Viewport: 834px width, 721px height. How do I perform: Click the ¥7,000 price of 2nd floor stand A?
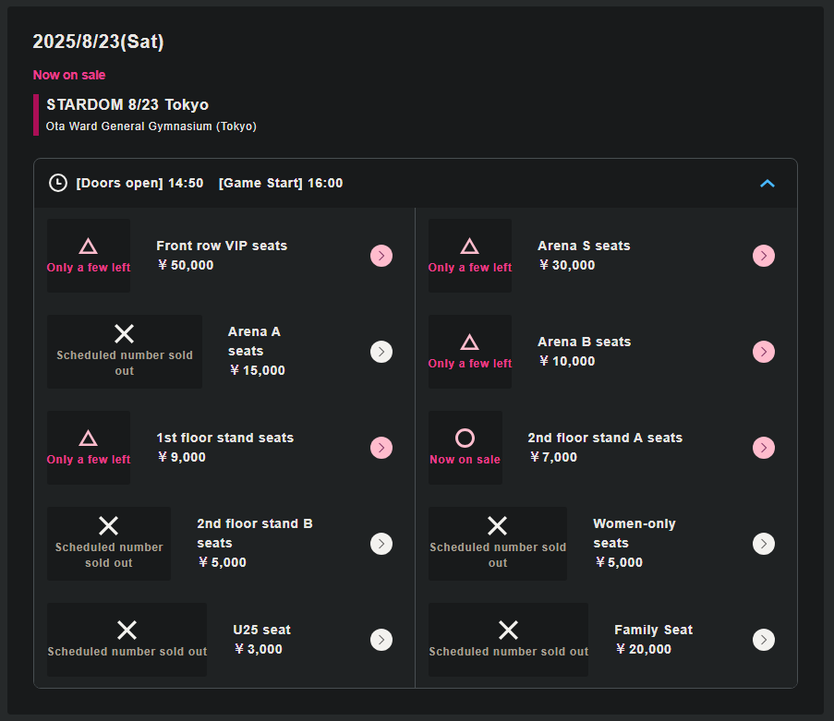tap(553, 457)
